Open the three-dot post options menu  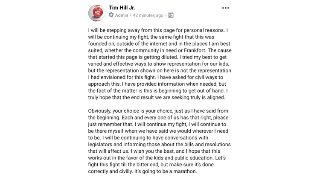click(226, 8)
